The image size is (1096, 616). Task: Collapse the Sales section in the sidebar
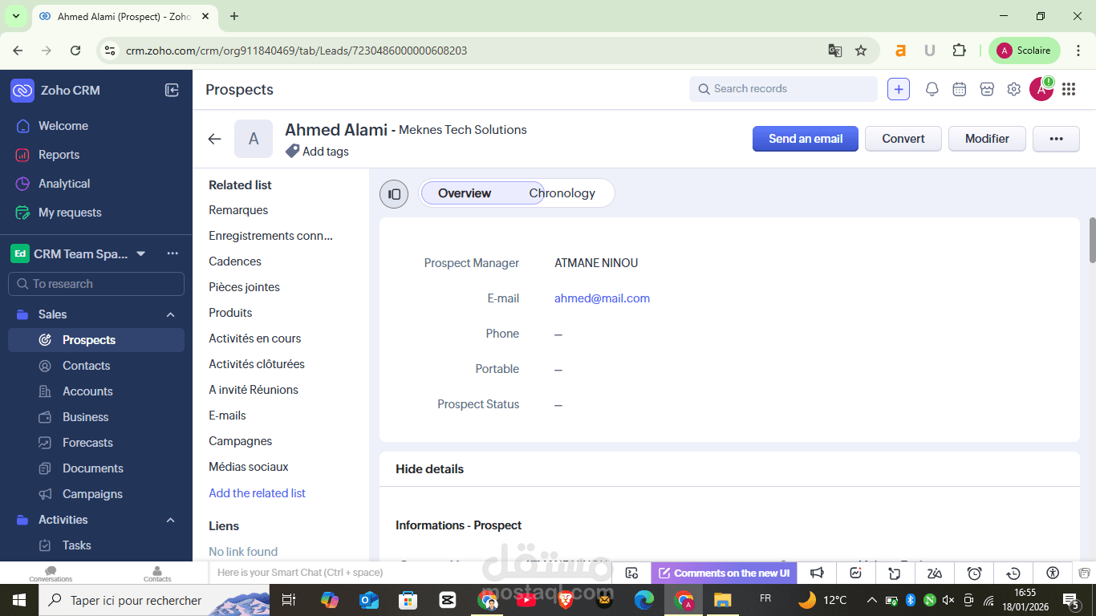pos(170,314)
